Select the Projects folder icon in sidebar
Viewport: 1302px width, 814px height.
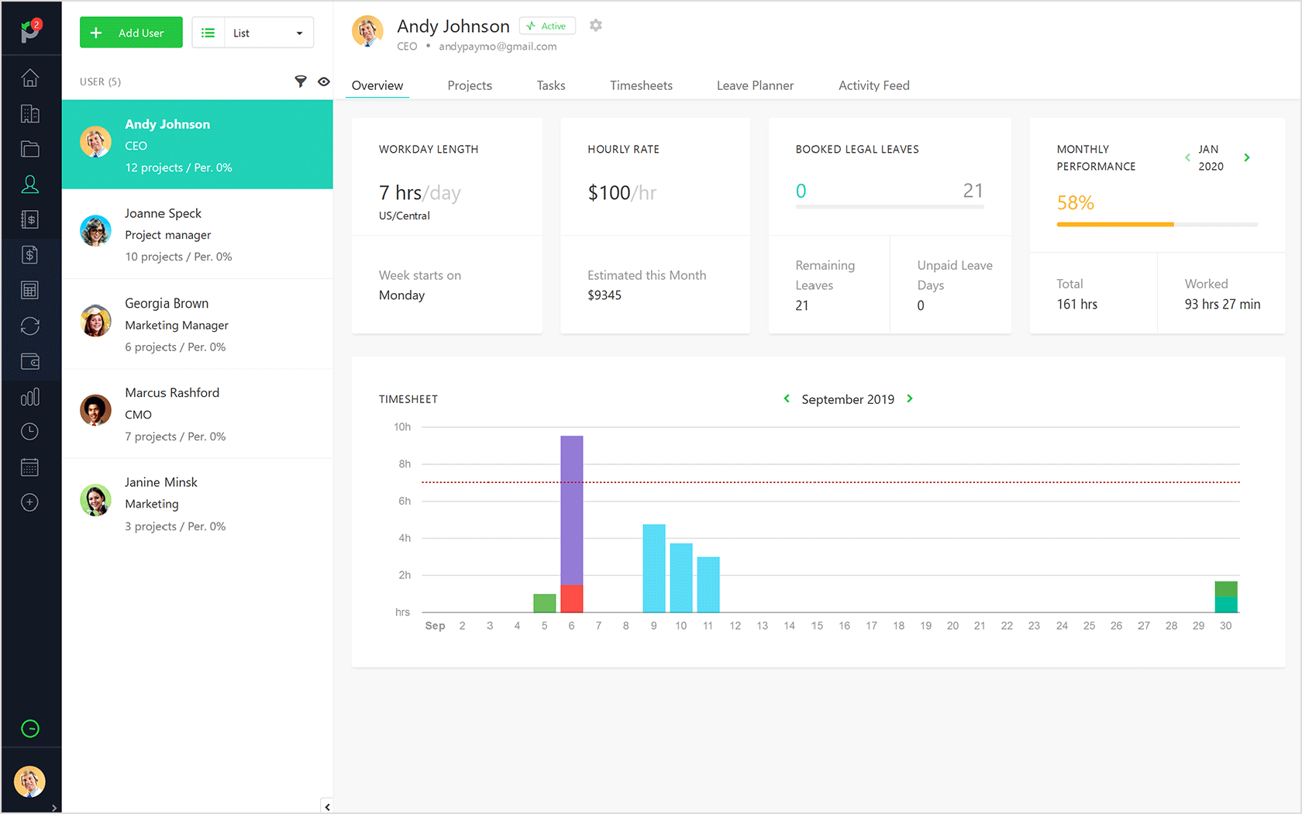pyautogui.click(x=29, y=149)
